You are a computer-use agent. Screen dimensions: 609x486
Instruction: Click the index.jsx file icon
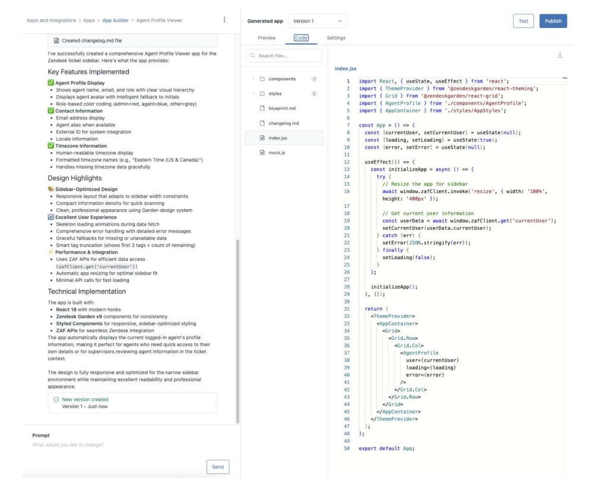262,138
